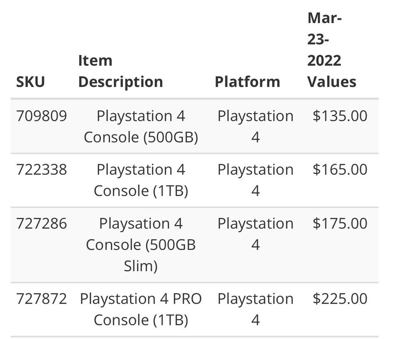Click the $135.00 value cell
Image resolution: width=400 pixels, height=339 pixels.
point(340,116)
